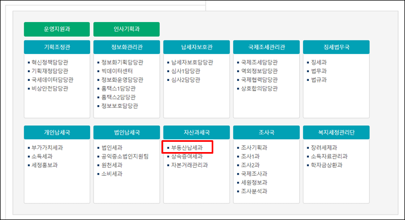Open 비상안전담당관 link
This screenshot has width=405, height=220.
(x=50, y=88)
